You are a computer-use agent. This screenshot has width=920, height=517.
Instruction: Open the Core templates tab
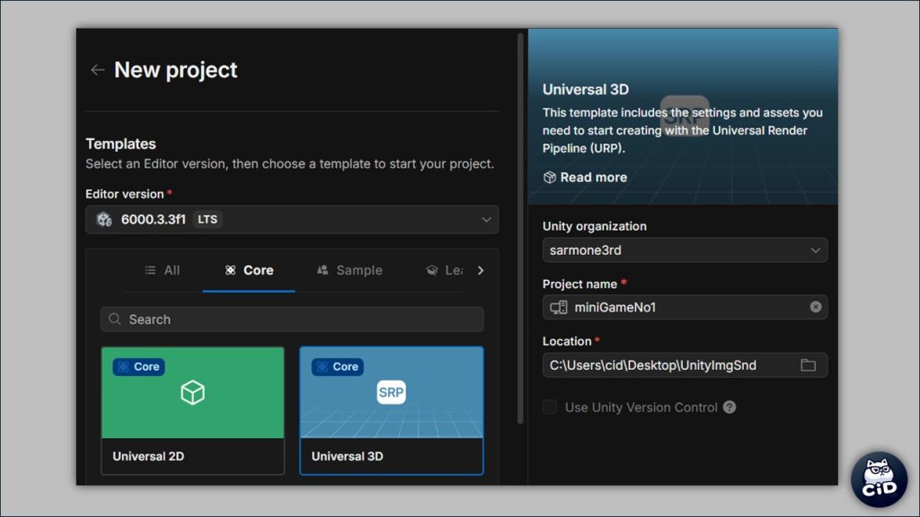tap(249, 270)
